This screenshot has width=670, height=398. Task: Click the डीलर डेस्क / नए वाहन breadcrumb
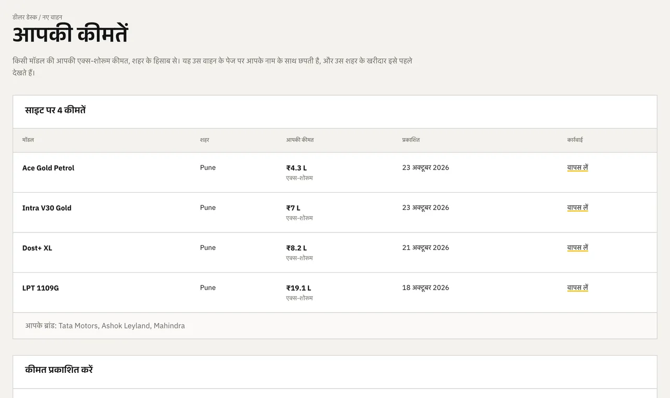37,17
